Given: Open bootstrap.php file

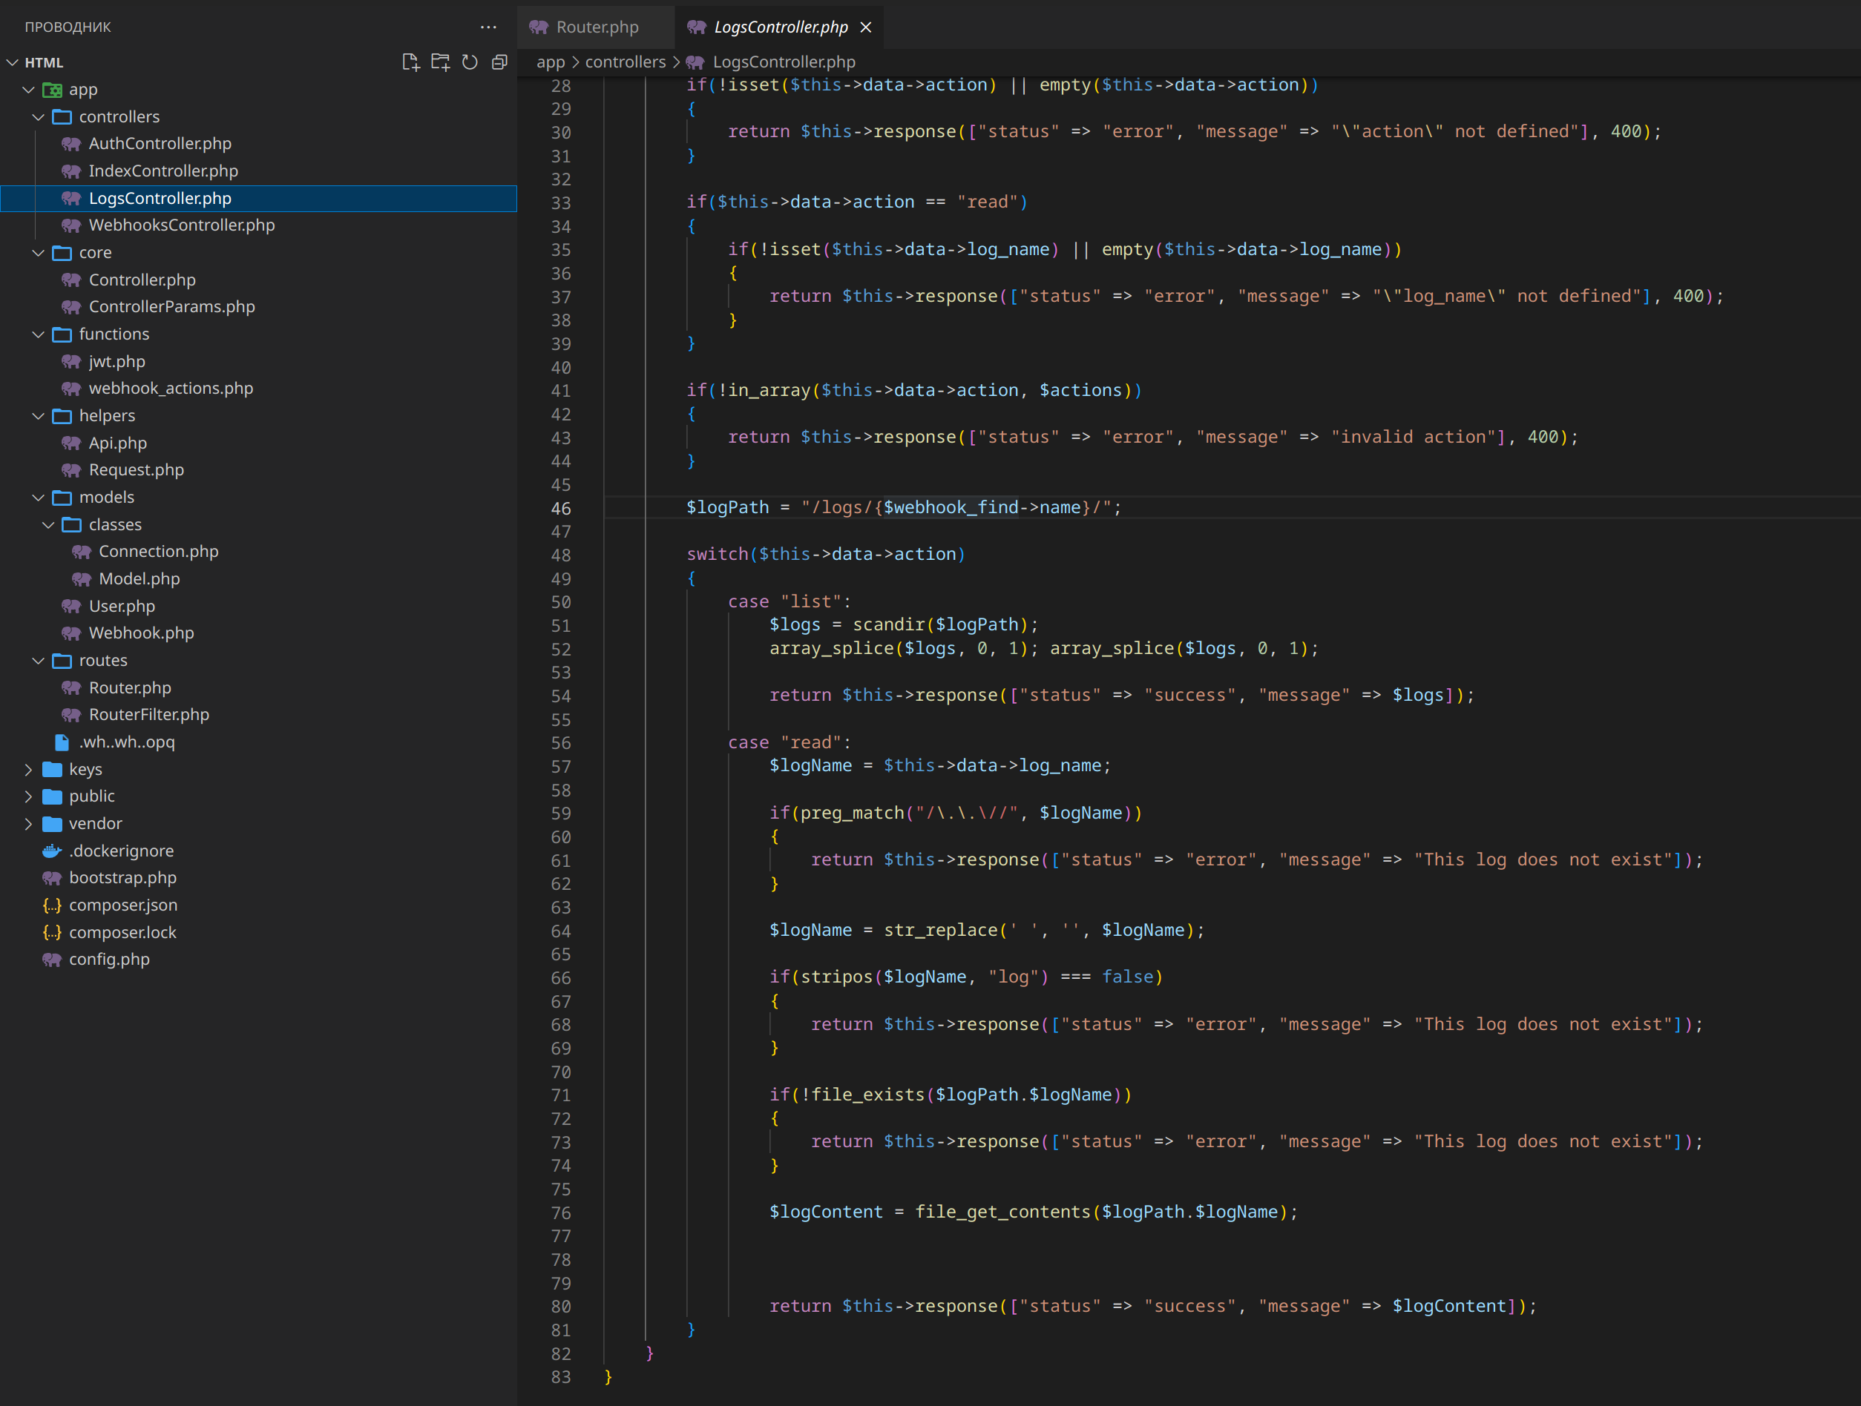Looking at the screenshot, I should [x=123, y=878].
